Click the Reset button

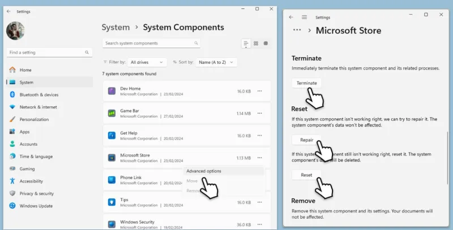[x=306, y=175]
